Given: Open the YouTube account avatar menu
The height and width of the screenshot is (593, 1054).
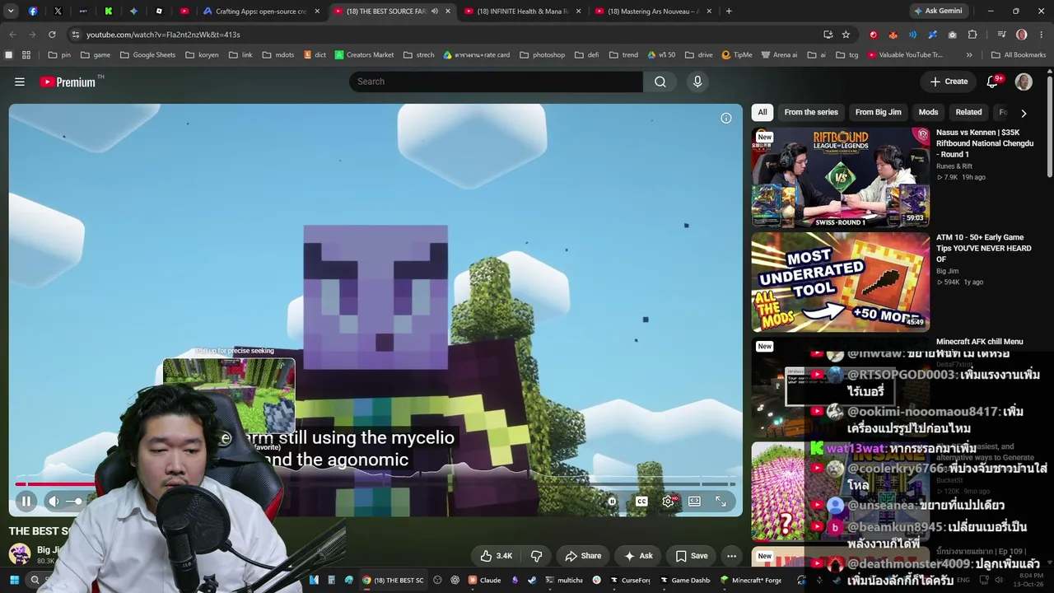Looking at the screenshot, I should (x=1024, y=82).
